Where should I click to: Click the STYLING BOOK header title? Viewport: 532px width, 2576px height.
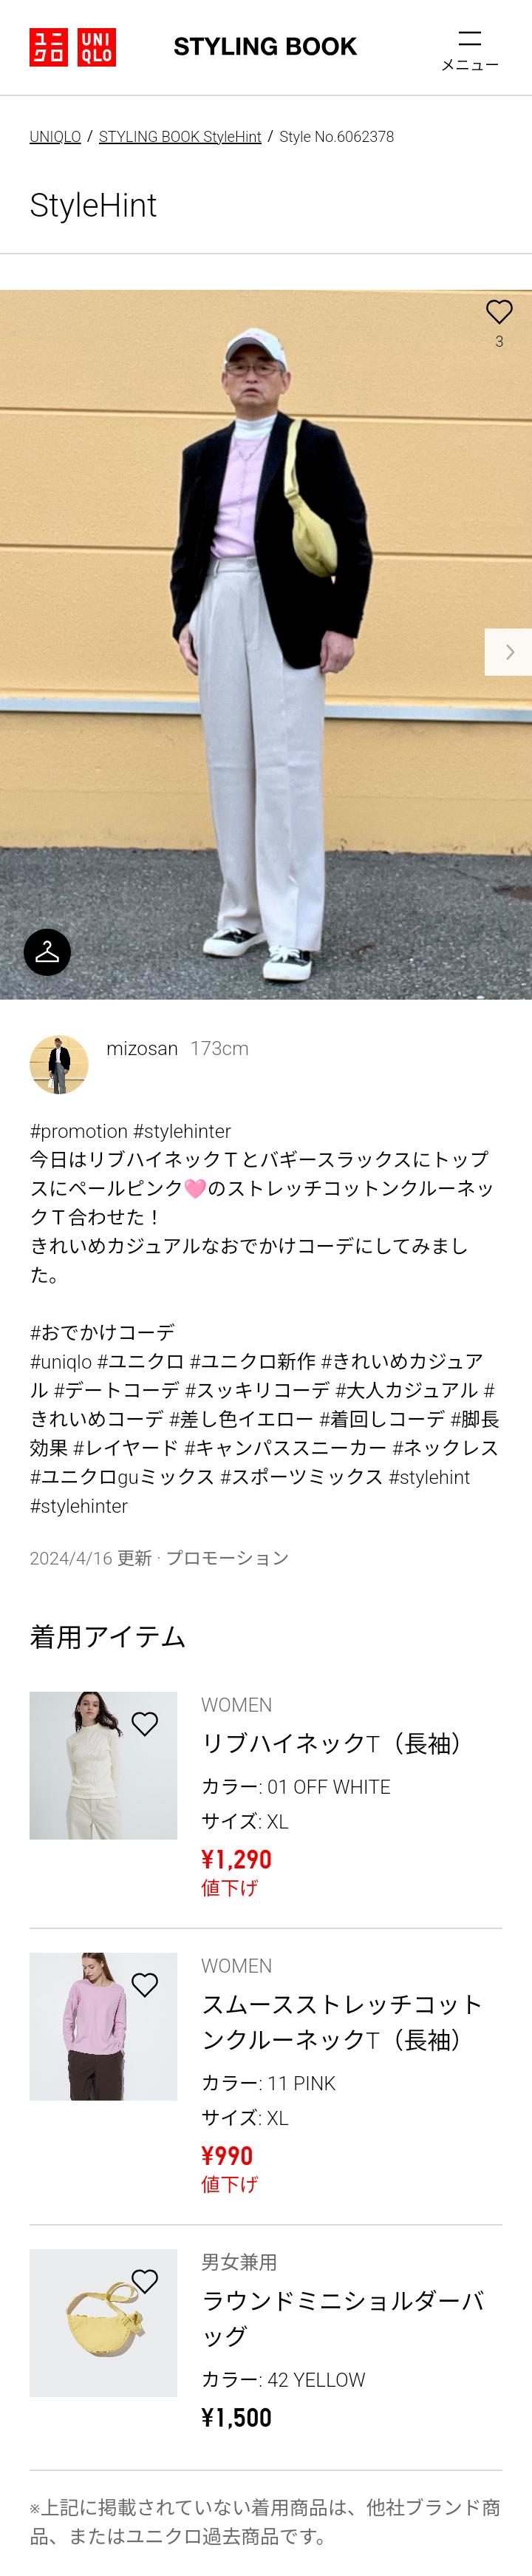265,47
